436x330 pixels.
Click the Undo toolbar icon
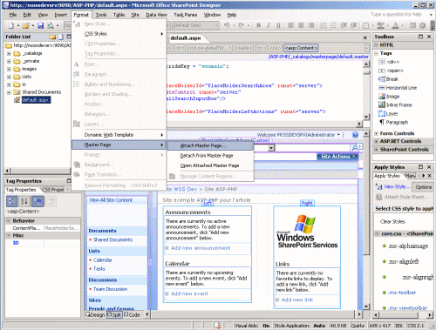227,25
